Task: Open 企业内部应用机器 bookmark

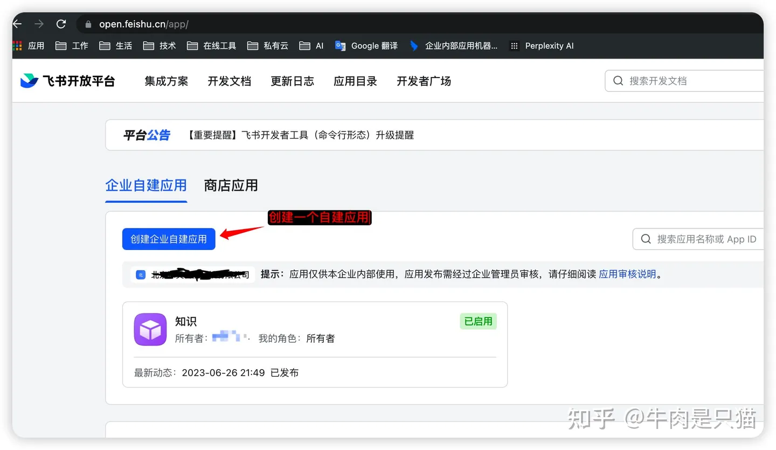Action: pos(454,46)
